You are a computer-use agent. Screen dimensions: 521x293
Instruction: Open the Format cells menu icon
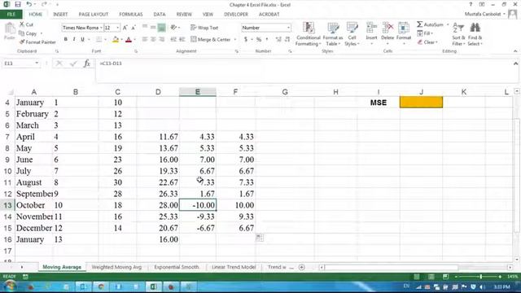click(404, 28)
